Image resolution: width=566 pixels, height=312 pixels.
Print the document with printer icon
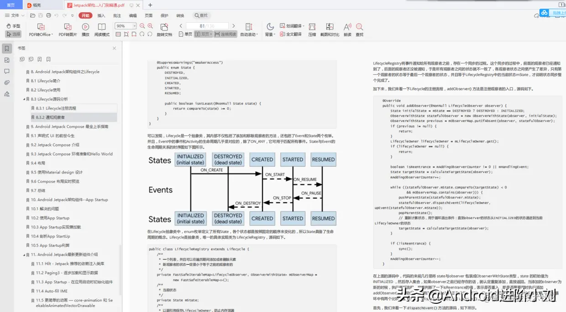(x=49, y=15)
